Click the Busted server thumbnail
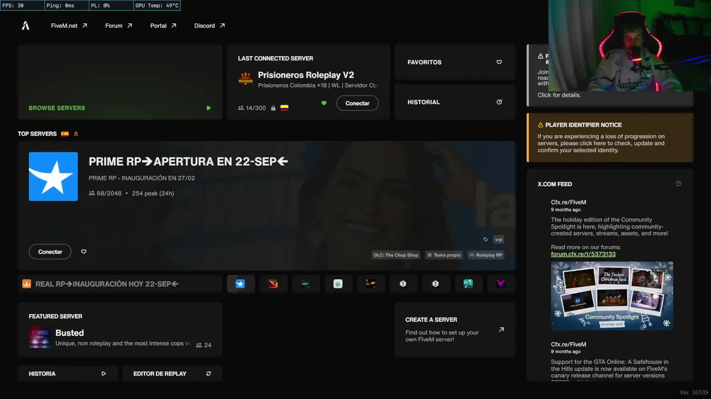The width and height of the screenshot is (711, 399). [40, 337]
